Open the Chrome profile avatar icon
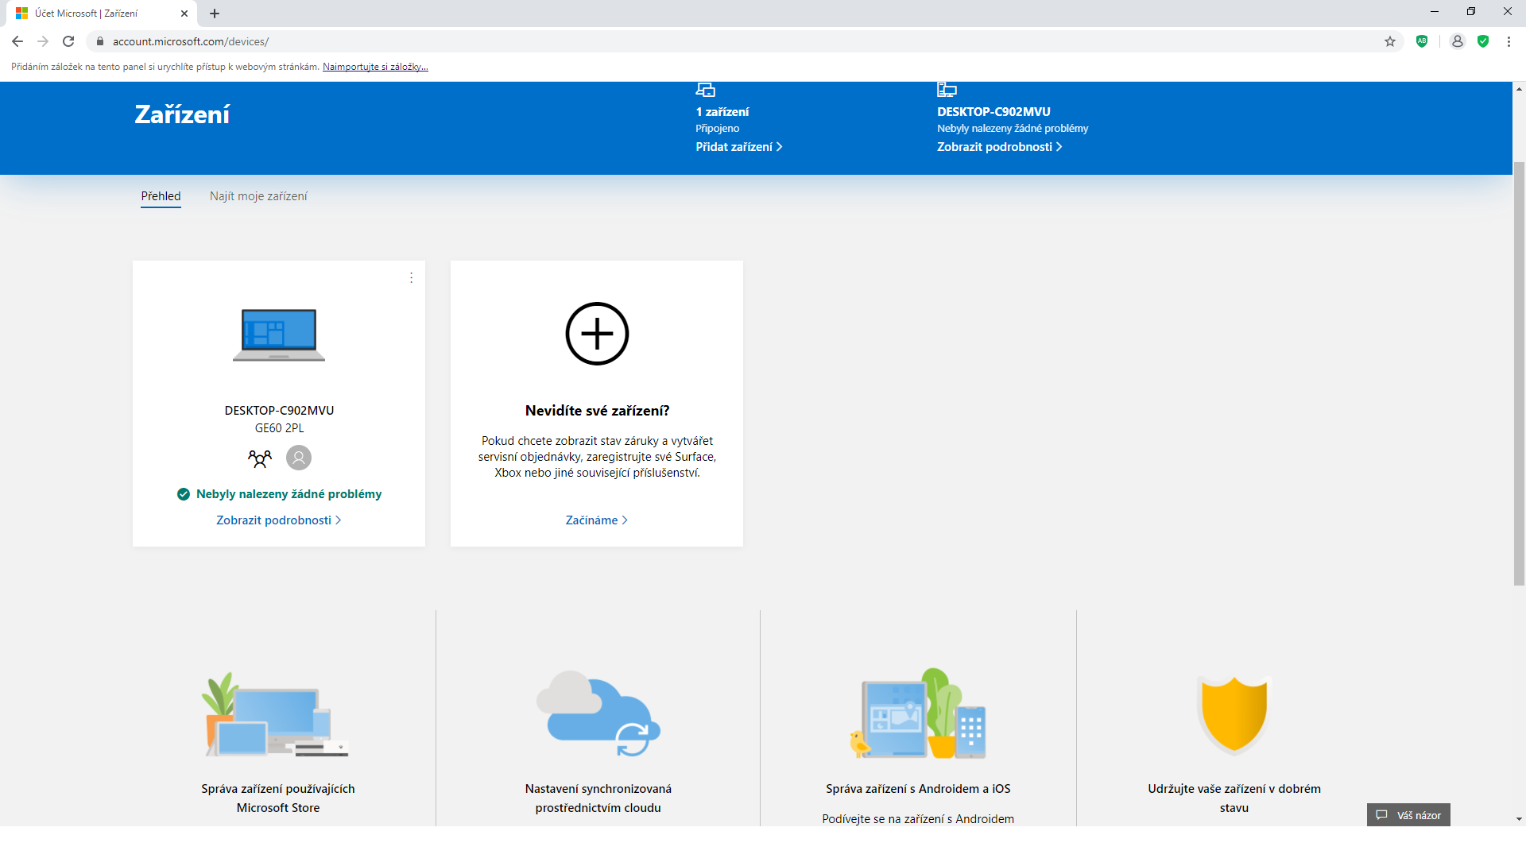Image resolution: width=1526 pixels, height=866 pixels. [x=1458, y=41]
